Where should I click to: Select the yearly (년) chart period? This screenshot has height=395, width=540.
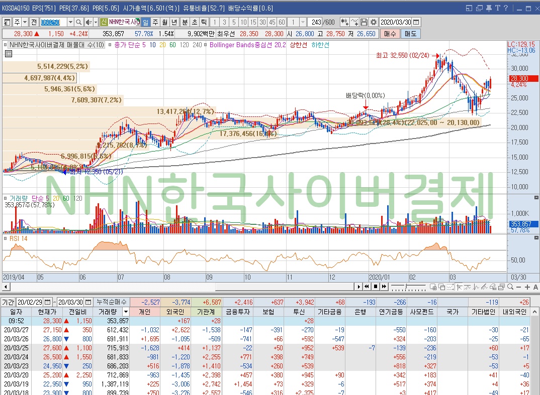pos(174,23)
